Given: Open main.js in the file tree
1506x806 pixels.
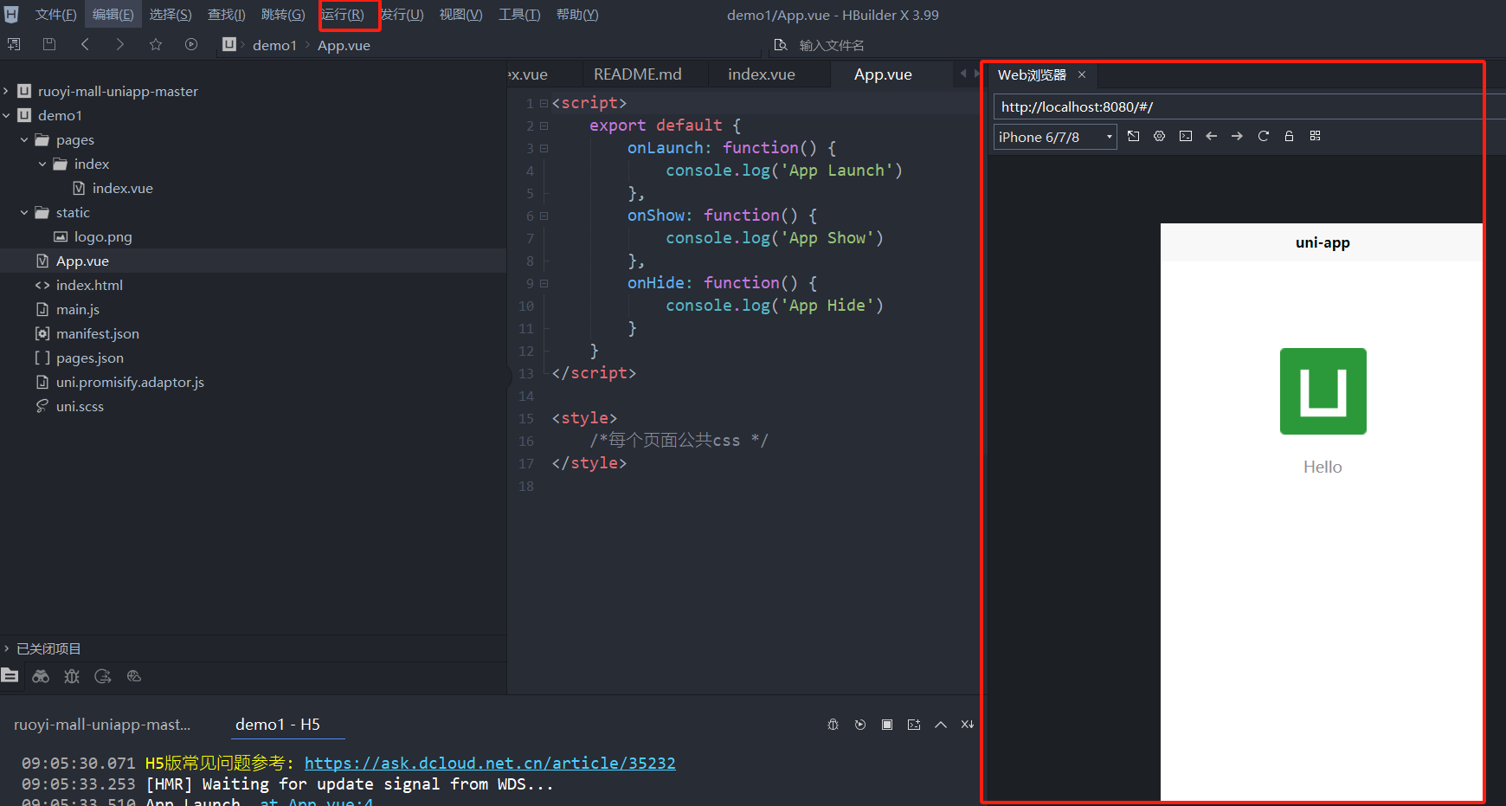Looking at the screenshot, I should tap(78, 309).
